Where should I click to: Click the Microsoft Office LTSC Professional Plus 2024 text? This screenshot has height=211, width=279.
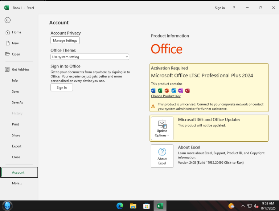pos(202,76)
